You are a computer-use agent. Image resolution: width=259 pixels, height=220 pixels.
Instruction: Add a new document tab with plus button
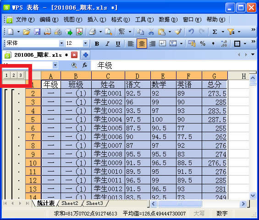click(85, 55)
